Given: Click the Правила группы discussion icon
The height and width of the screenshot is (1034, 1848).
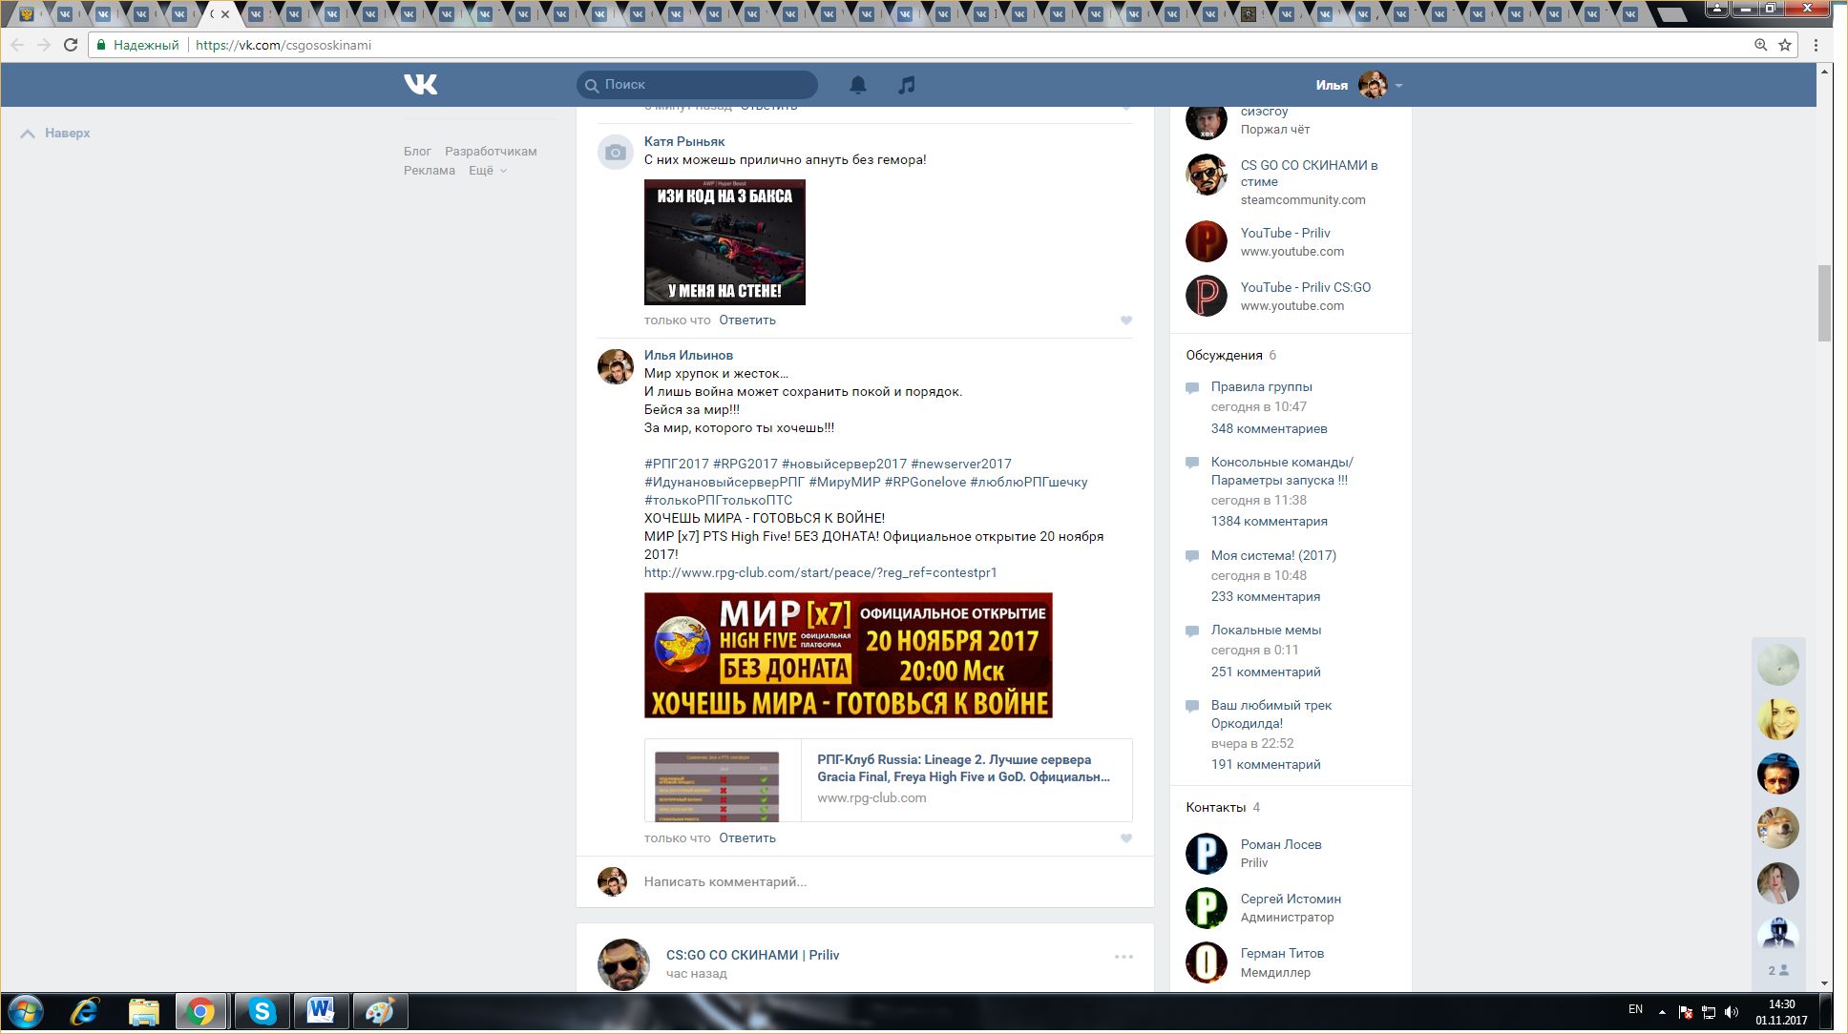Looking at the screenshot, I should point(1192,388).
